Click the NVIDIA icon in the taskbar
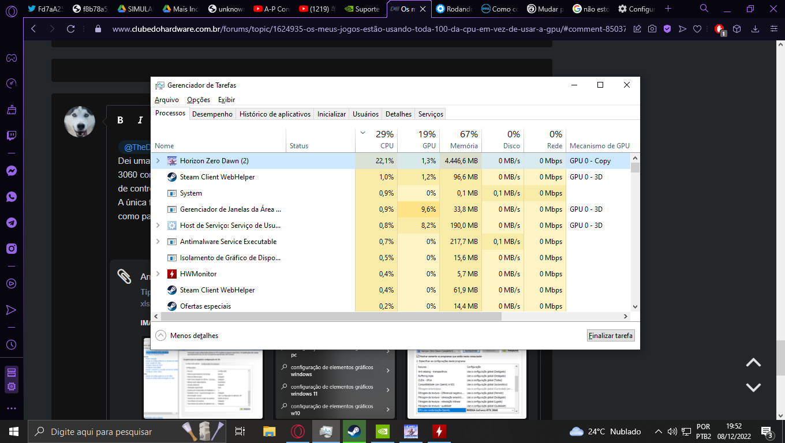Image resolution: width=785 pixels, height=443 pixels. pos(382,431)
